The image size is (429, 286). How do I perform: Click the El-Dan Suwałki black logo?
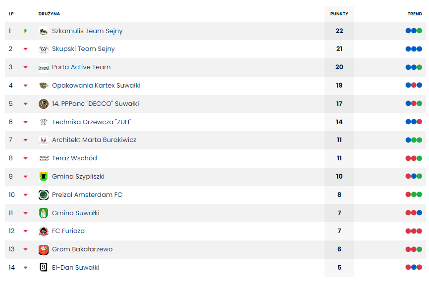pyautogui.click(x=44, y=268)
